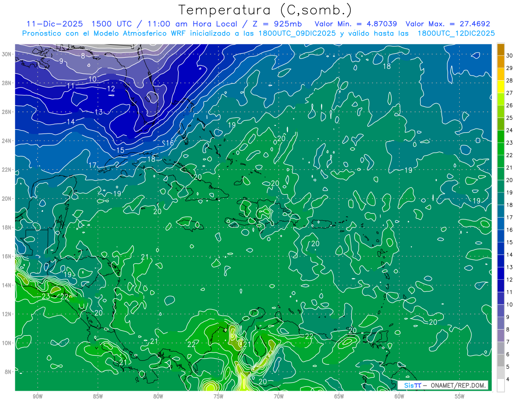Click the "15" contour label on the map
Image resolution: width=521 pixels, height=402 pixels.
coord(120,150)
